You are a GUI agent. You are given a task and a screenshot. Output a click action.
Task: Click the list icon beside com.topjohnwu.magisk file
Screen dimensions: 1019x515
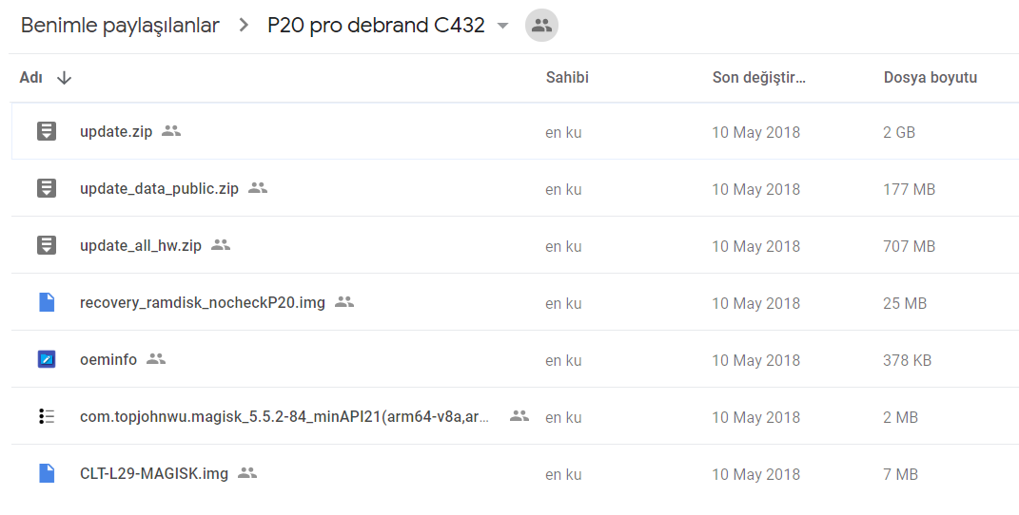tap(46, 416)
